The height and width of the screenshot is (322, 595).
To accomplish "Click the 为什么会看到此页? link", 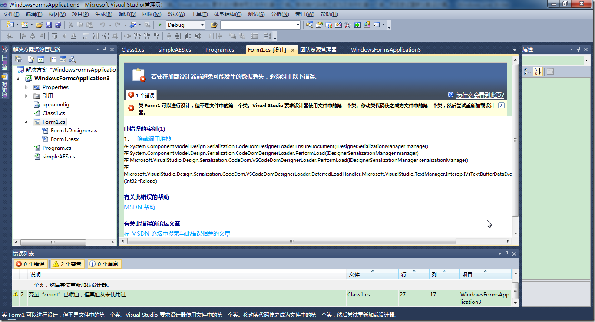I will click(480, 95).
